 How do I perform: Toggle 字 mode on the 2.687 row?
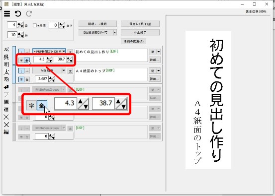(x=21, y=79)
